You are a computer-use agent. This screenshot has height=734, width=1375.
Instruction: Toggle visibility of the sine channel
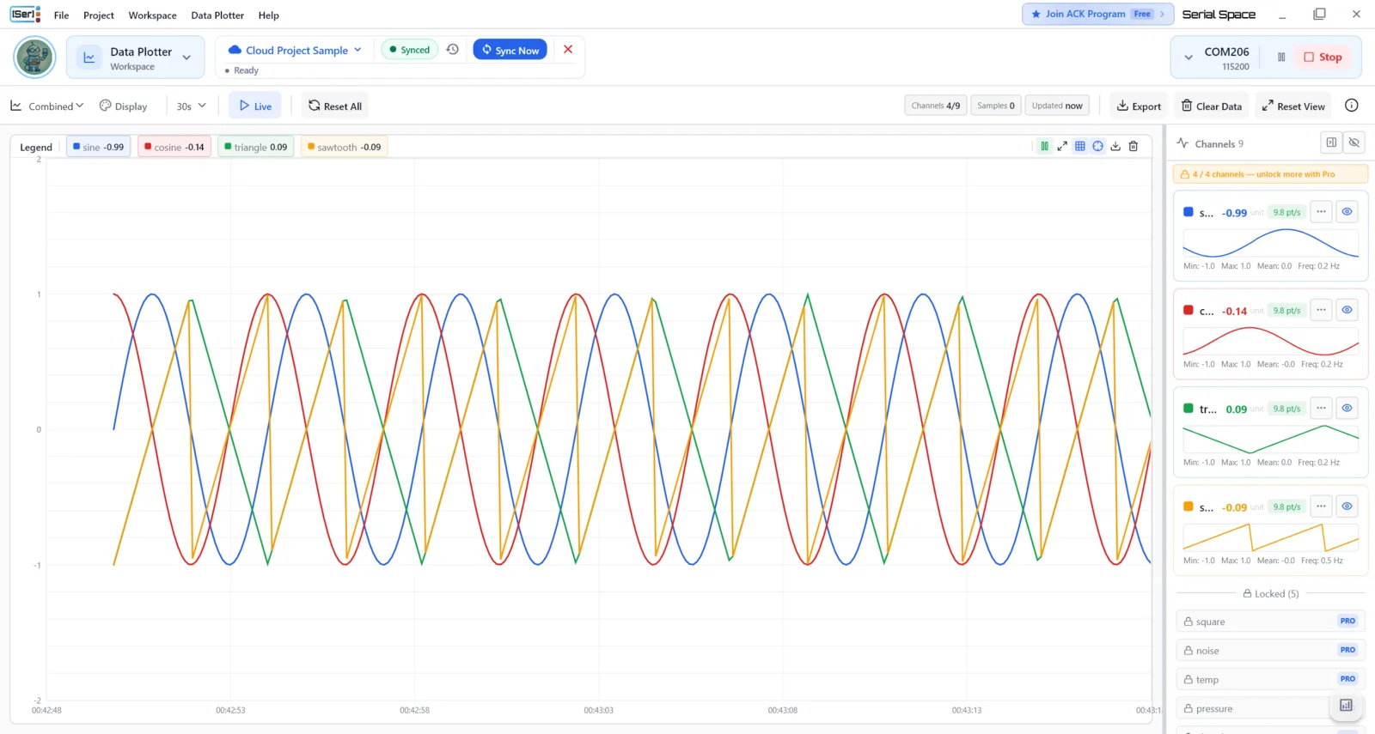pyautogui.click(x=1347, y=212)
